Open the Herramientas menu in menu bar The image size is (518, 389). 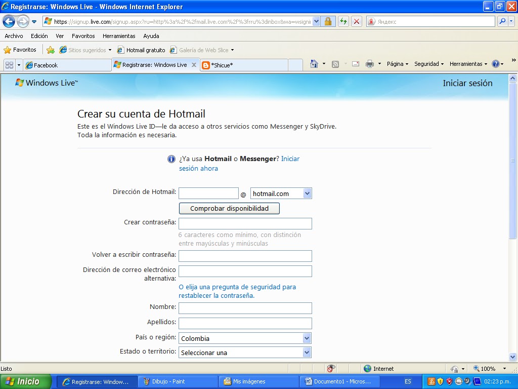click(119, 36)
